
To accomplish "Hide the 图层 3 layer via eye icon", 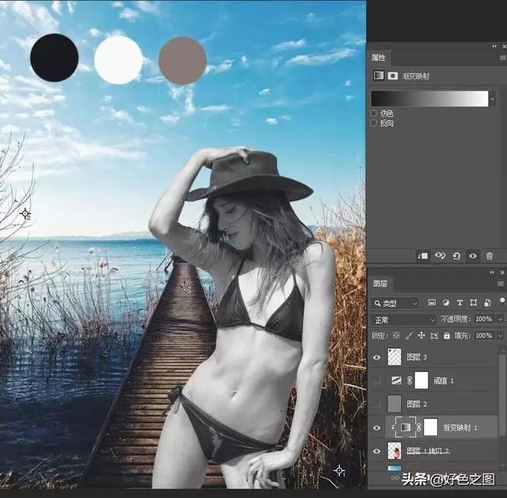I will 375,357.
